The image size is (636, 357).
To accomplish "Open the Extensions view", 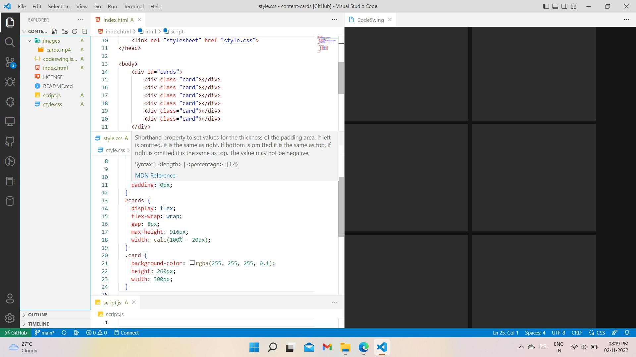I will [10, 102].
